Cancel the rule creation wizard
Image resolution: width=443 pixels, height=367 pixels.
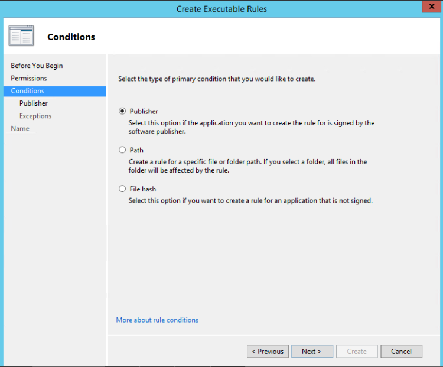(401, 351)
